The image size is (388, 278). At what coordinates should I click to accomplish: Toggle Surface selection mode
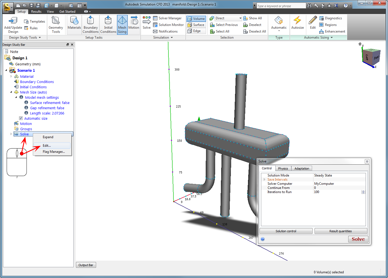(196, 25)
